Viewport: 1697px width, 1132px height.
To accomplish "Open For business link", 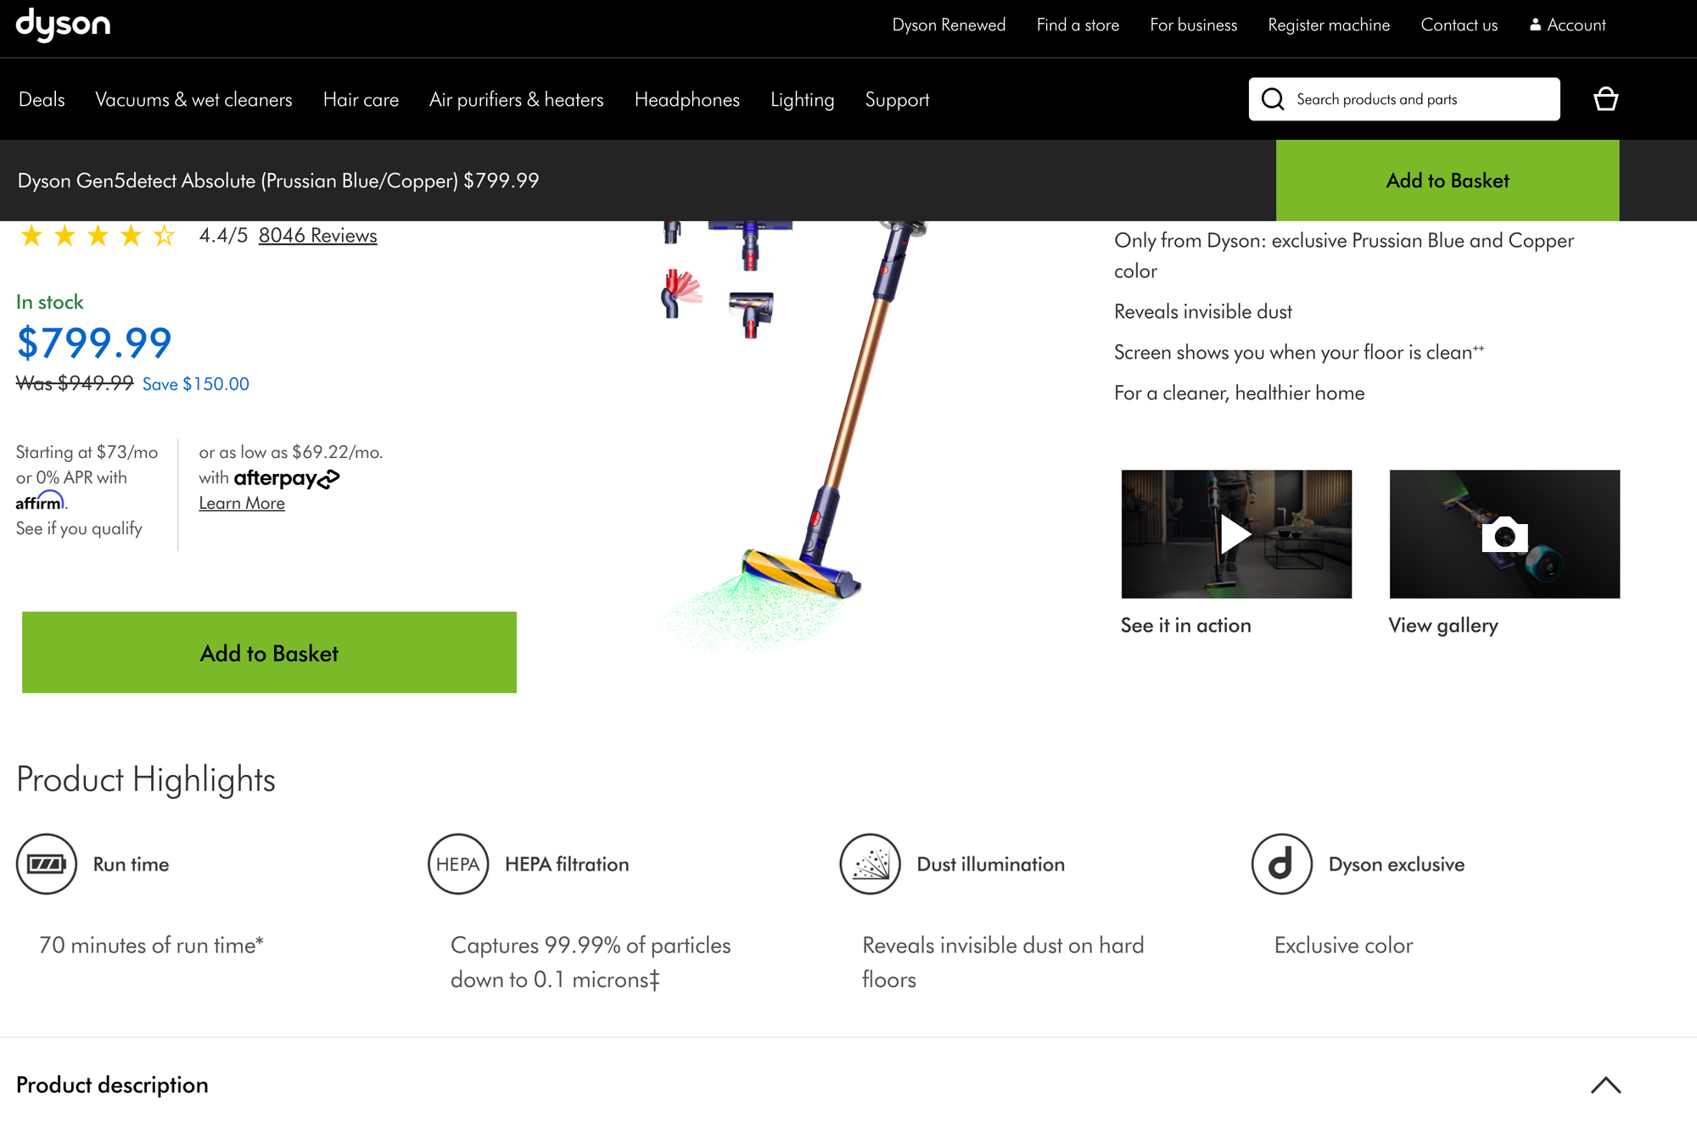I will tap(1194, 25).
